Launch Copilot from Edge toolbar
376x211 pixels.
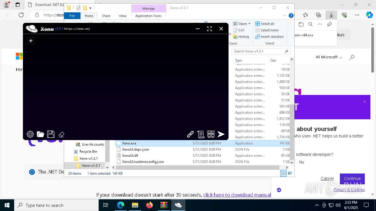coord(369,15)
